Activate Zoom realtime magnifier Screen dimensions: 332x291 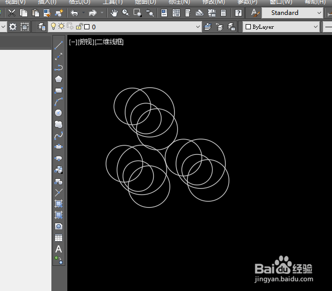[x=126, y=13]
